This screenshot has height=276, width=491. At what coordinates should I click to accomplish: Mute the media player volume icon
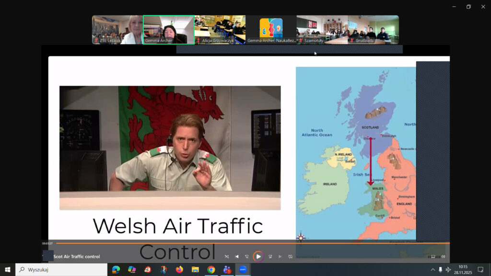click(443, 257)
